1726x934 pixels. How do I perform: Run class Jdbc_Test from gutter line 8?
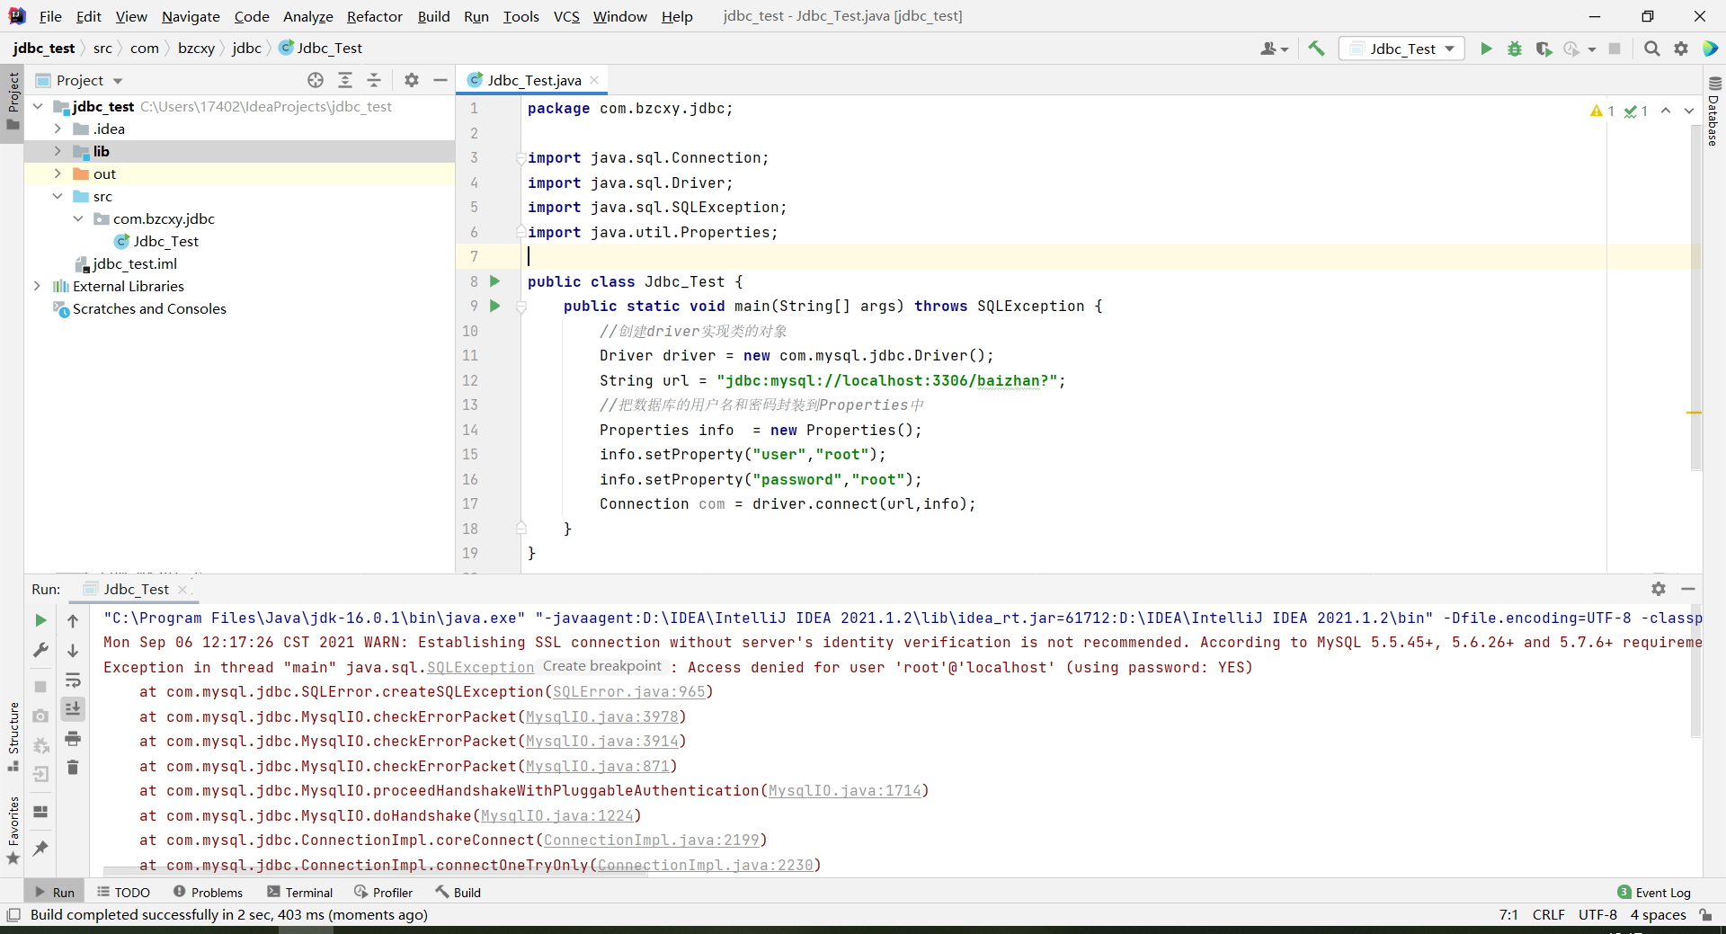click(494, 281)
